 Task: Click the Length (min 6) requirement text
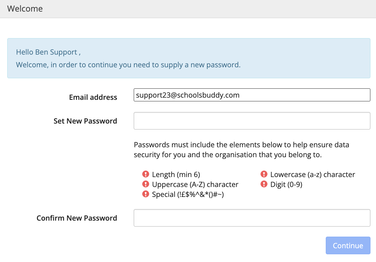pos(176,175)
